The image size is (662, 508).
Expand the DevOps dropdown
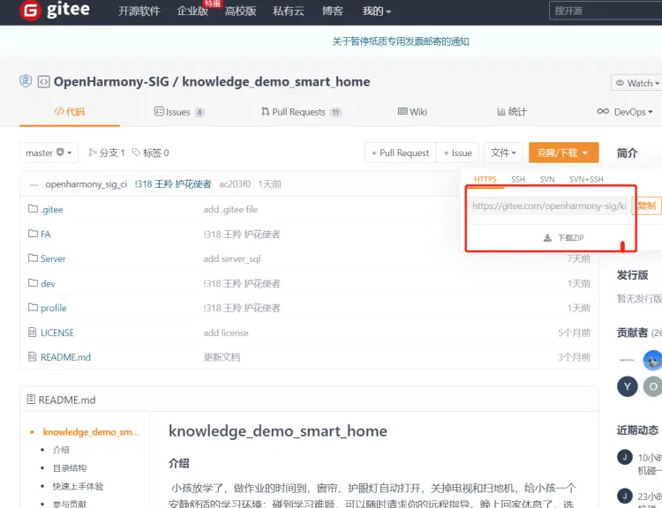click(x=625, y=112)
